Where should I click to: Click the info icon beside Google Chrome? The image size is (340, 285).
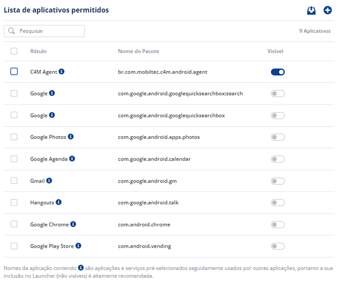coord(73,224)
